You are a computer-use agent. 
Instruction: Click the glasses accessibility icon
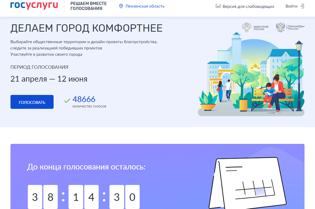point(218,6)
